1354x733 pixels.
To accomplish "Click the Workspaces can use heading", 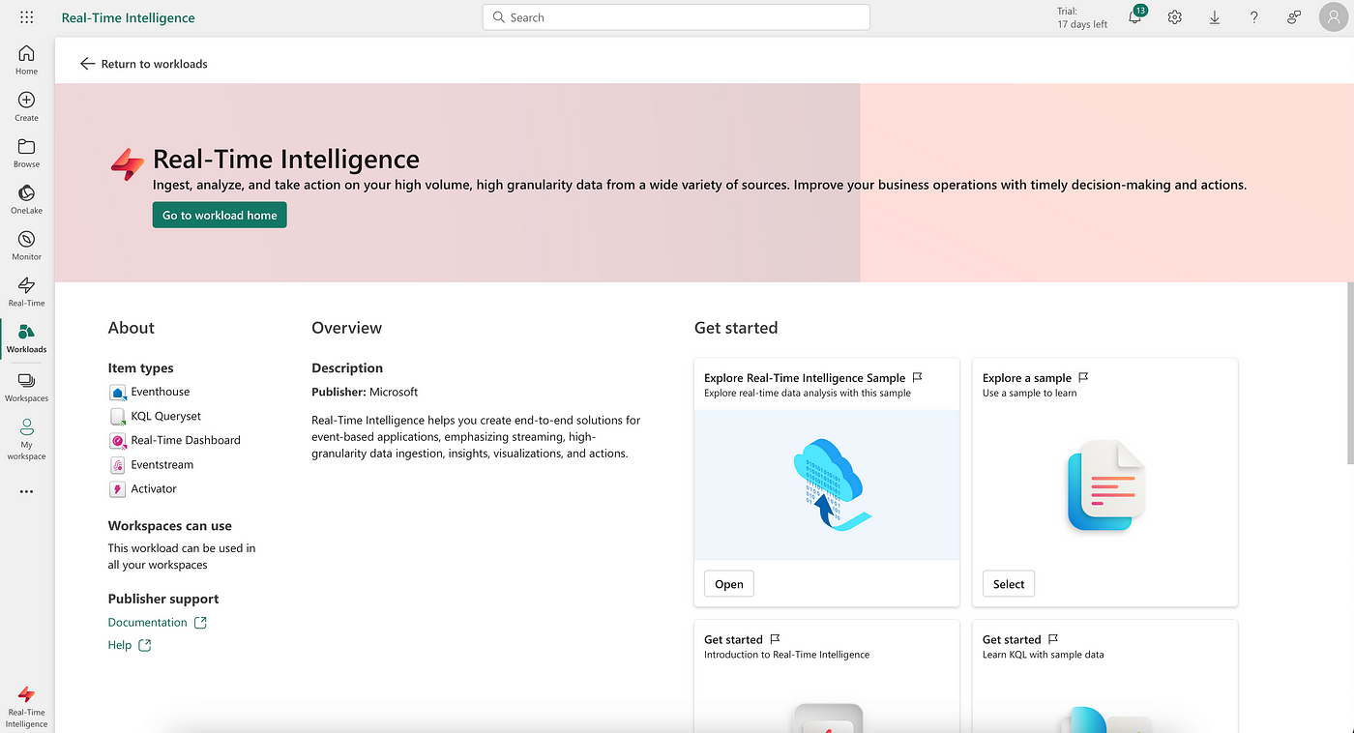I will pos(170,526).
